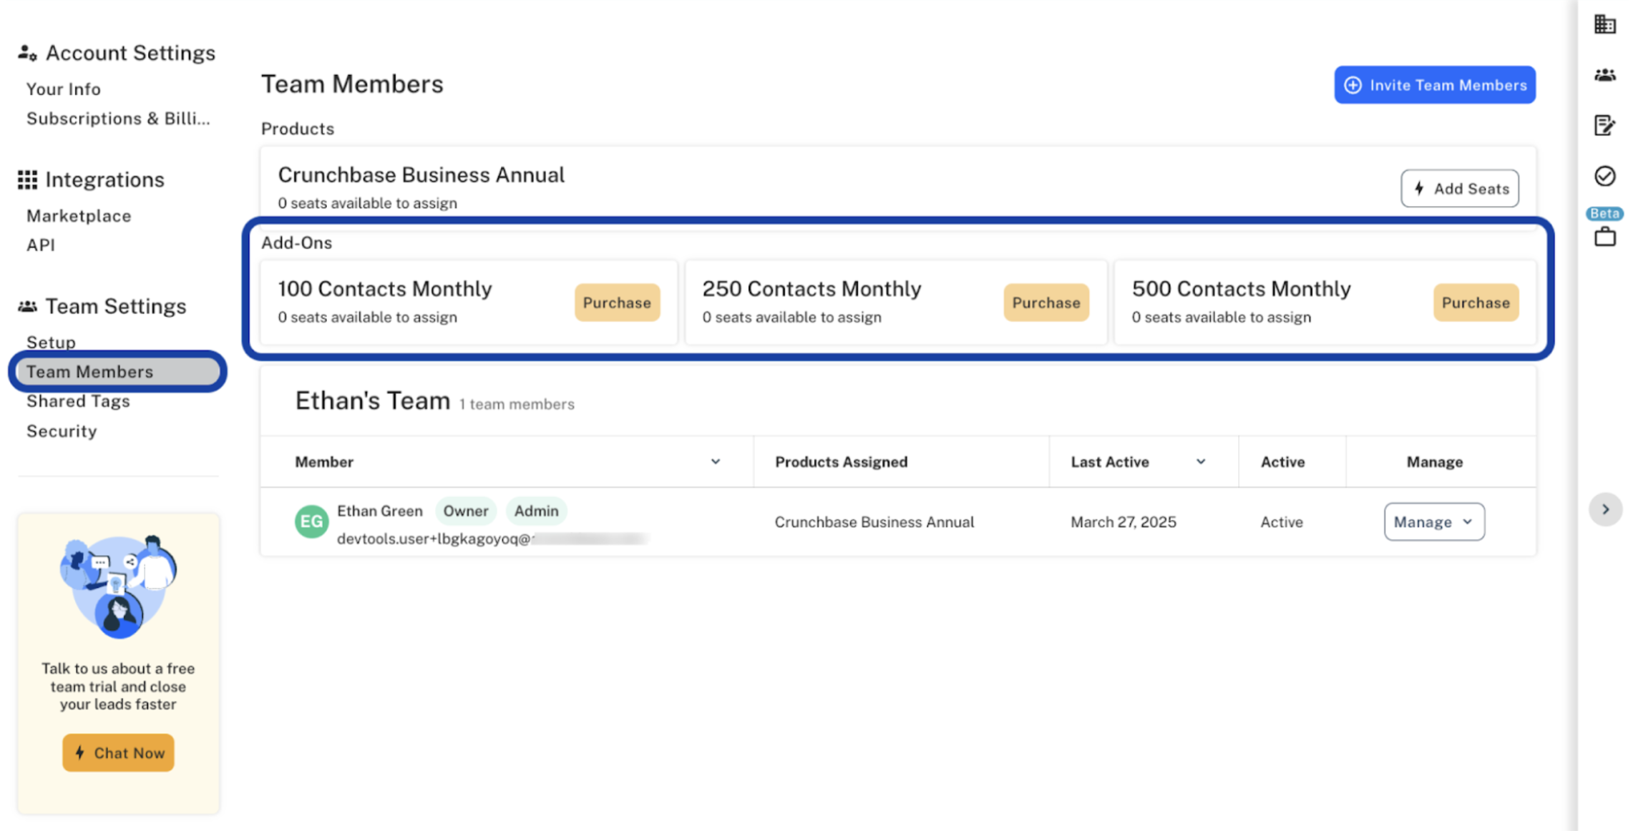Open the Beta briefcase icon in right sidebar
Image resolution: width=1633 pixels, height=831 pixels.
point(1604,236)
